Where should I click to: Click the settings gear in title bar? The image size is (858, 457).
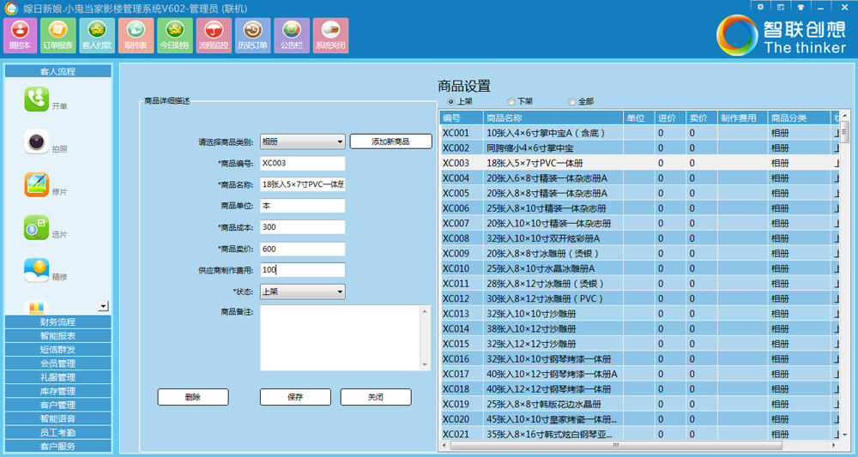(x=760, y=7)
